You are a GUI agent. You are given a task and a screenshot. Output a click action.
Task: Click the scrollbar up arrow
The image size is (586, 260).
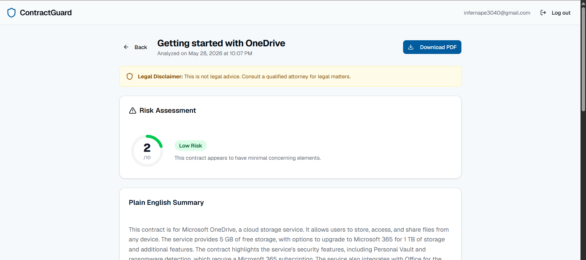tap(583, 3)
